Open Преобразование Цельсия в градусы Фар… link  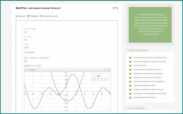[x=150, y=58]
